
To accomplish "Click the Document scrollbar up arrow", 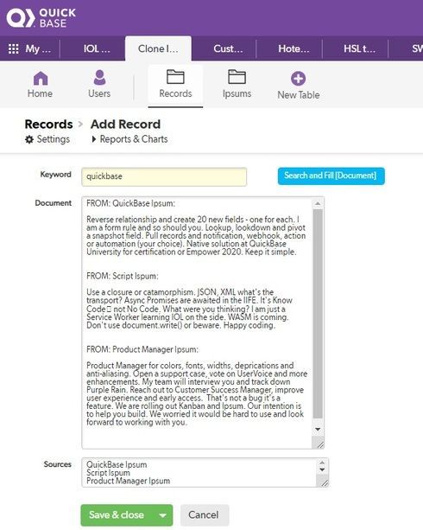I will [318, 203].
